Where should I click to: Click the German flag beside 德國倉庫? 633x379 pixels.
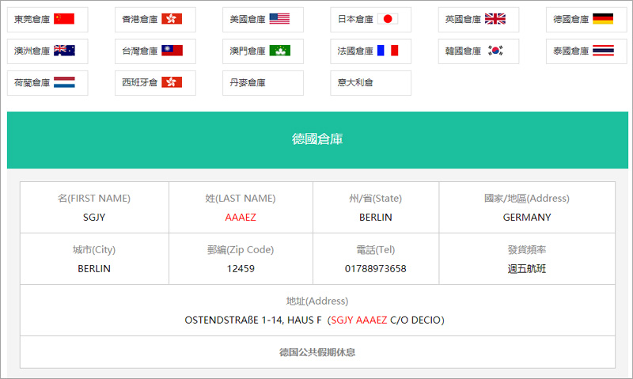point(603,19)
